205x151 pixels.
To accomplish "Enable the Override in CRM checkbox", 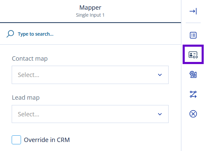I will (x=16, y=140).
